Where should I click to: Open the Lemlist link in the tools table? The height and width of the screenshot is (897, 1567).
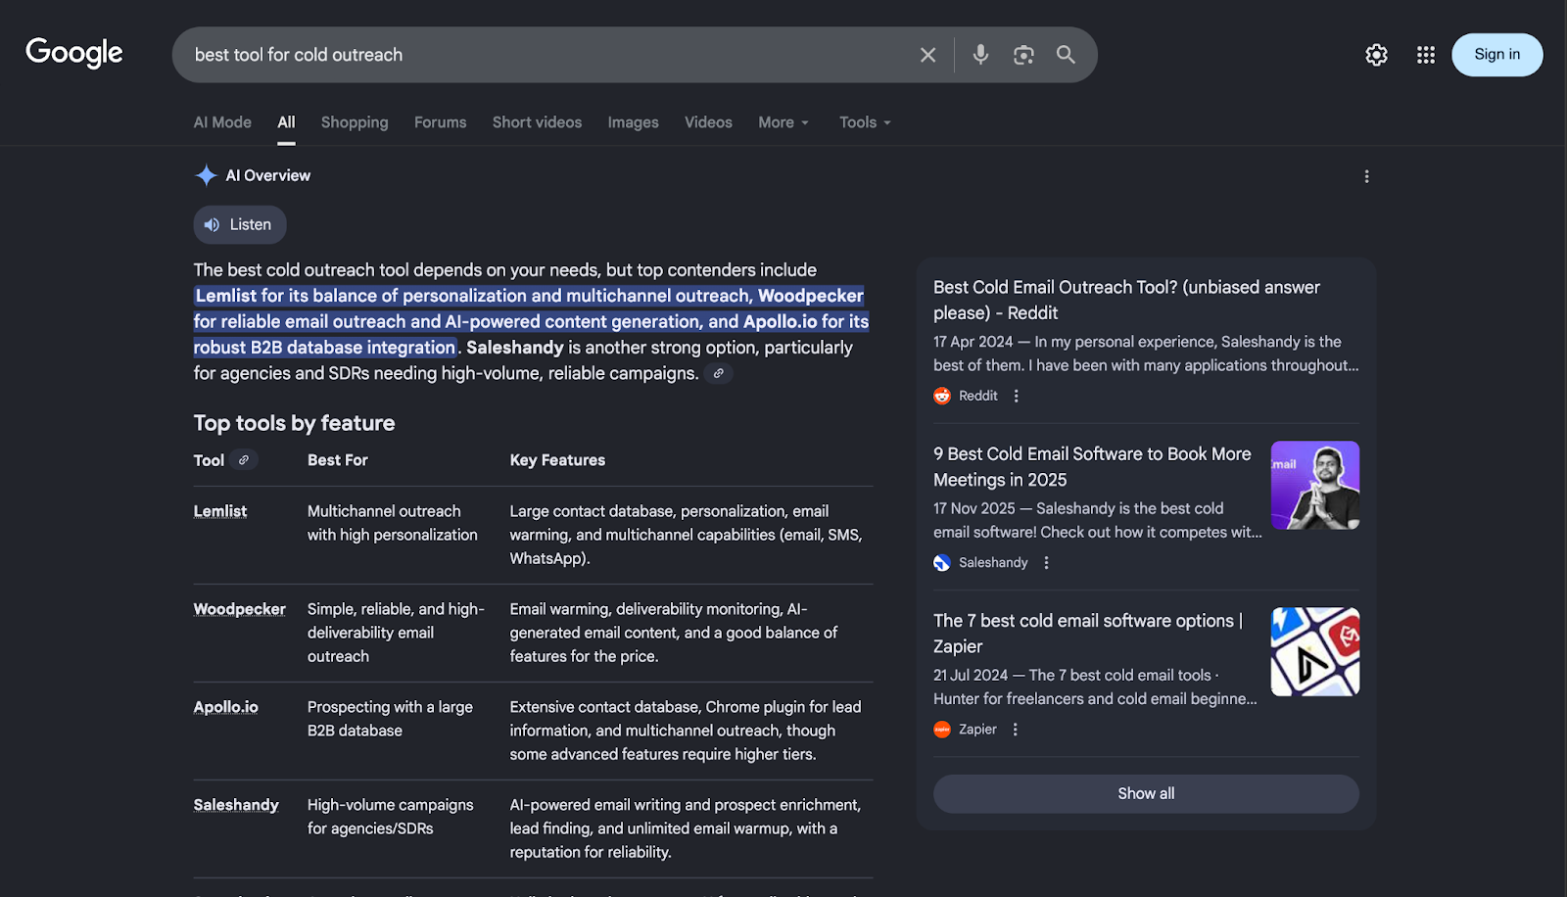tap(219, 510)
